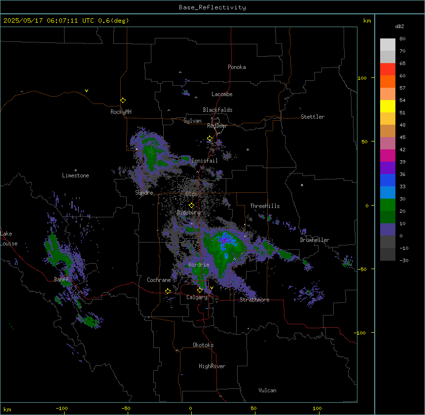Click the dBZ legend heading
425x415 pixels.
coord(399,26)
